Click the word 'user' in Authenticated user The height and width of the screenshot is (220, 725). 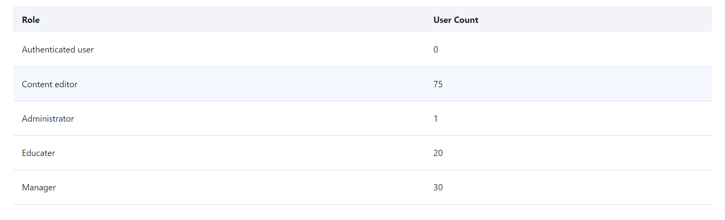pos(86,50)
